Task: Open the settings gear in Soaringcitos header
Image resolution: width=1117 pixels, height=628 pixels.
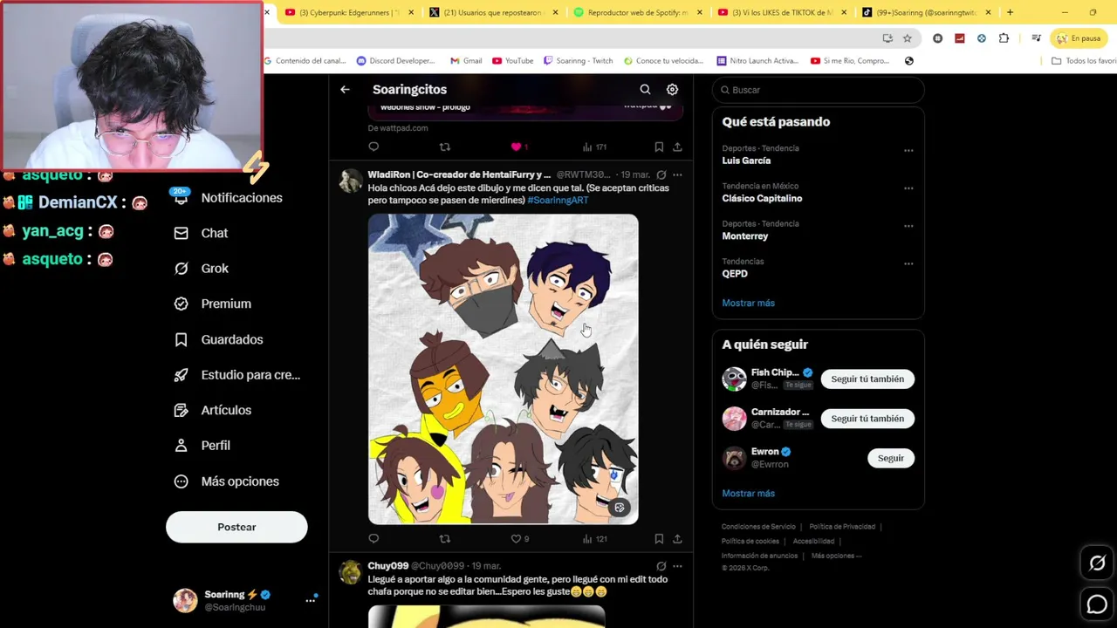Action: [x=672, y=89]
